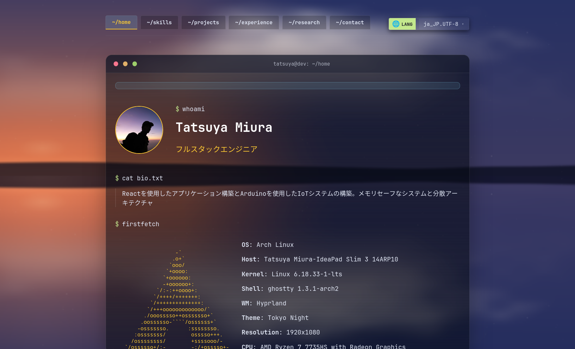Click the Host: IdeaPad Slim 3 line

click(320, 259)
